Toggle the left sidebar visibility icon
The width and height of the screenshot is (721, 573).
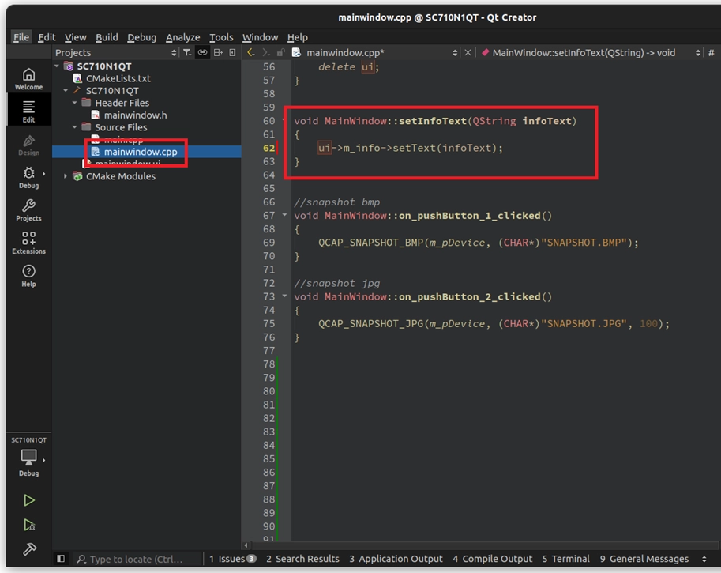click(x=61, y=559)
